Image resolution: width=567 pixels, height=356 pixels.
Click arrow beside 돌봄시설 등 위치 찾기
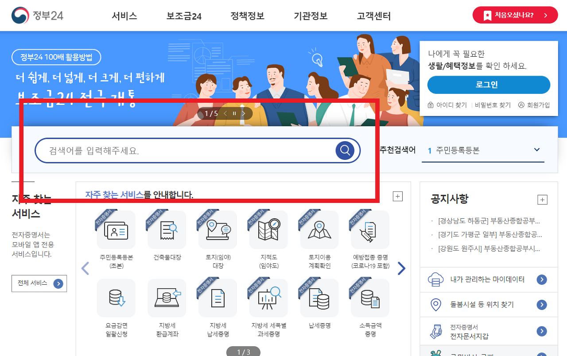pos(542,305)
